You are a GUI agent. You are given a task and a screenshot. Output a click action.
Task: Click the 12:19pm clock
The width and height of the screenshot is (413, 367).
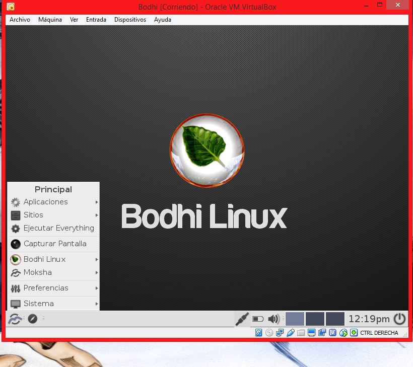[x=369, y=319]
